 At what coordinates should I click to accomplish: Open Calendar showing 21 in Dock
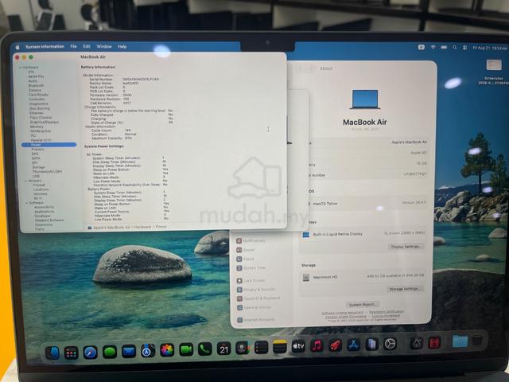(x=224, y=349)
